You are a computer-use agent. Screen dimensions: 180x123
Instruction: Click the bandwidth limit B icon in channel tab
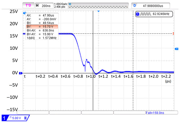click(26, 118)
